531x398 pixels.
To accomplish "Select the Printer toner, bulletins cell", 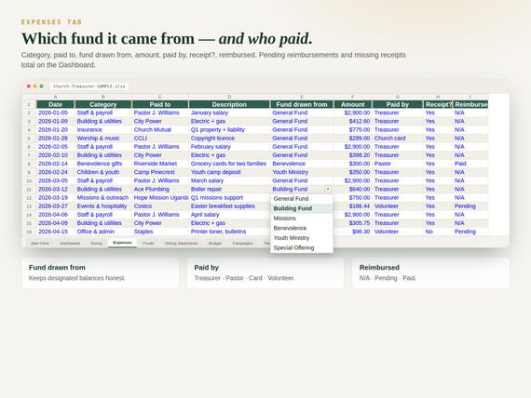I will pyautogui.click(x=229, y=232).
